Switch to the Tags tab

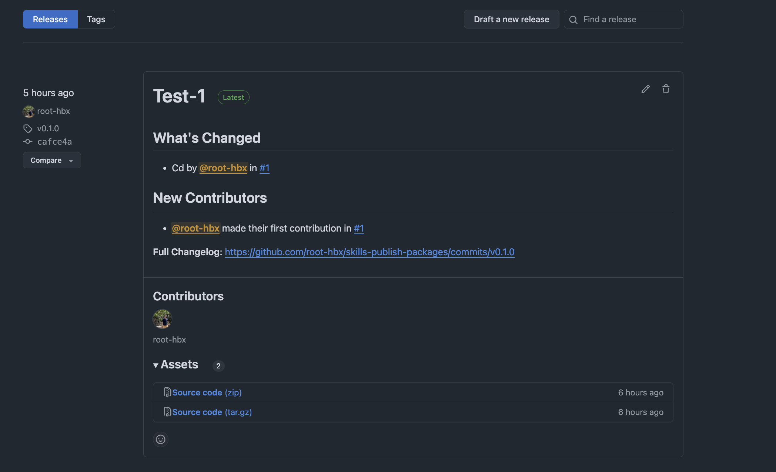(96, 19)
